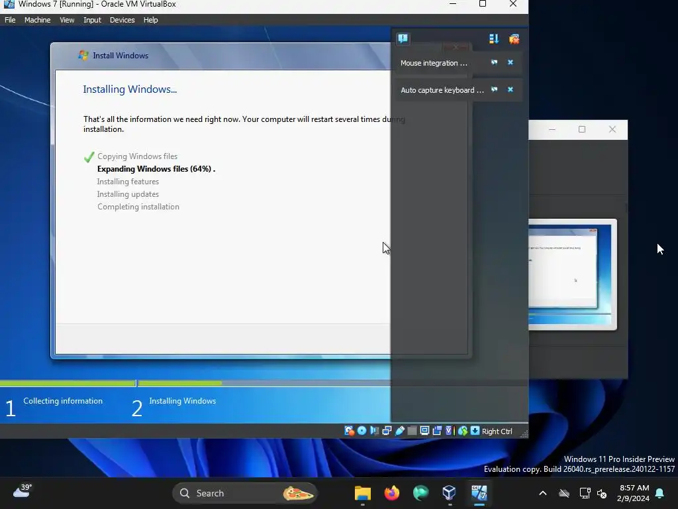Open VirtualBox Manager from the taskbar
678x509 pixels.
tap(450, 493)
